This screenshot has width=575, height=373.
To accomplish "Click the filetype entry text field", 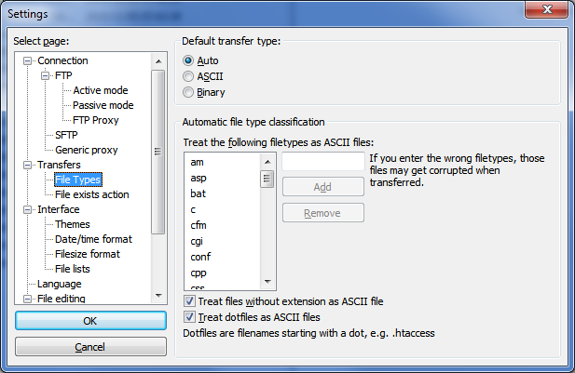I will click(x=322, y=162).
